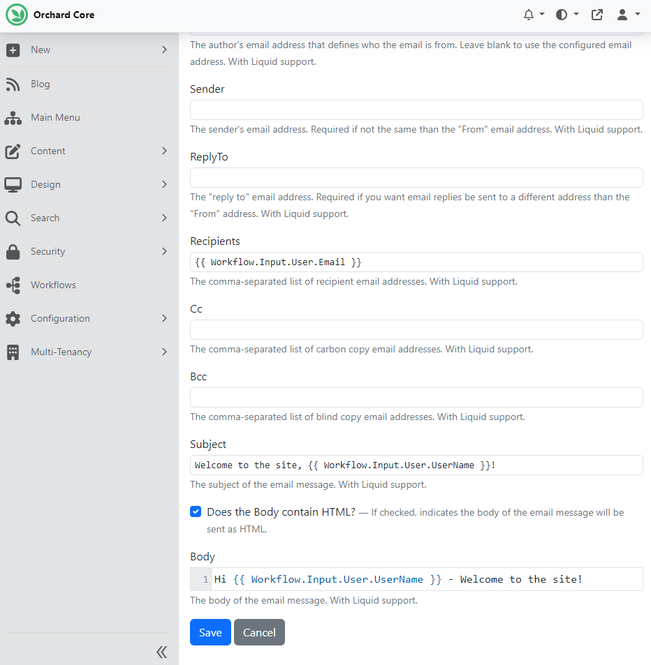The image size is (651, 665).
Task: Expand the Design menu chevron
Action: tap(164, 184)
